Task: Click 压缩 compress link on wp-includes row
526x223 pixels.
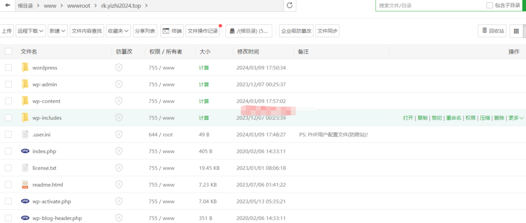Action: click(x=485, y=118)
